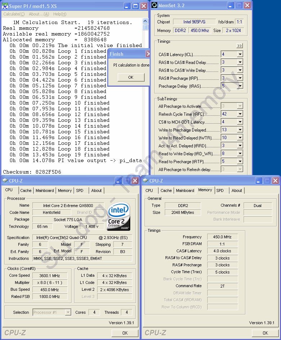Click the Voltage 1.408 v field

point(92,226)
